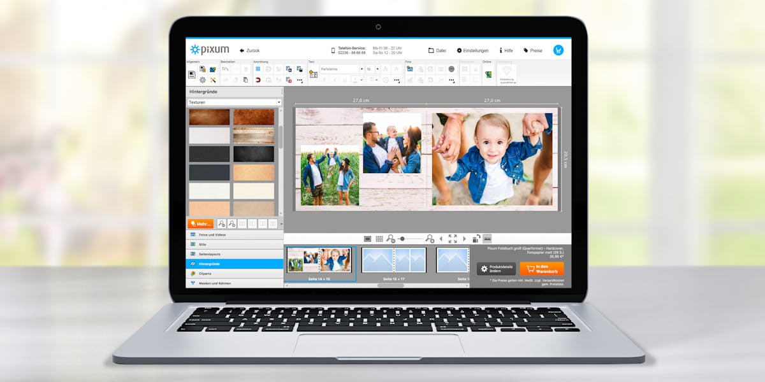Screen dimensions: 765x382
Task: Click the magnet snap icon in Anordnung
Action: [x=258, y=80]
